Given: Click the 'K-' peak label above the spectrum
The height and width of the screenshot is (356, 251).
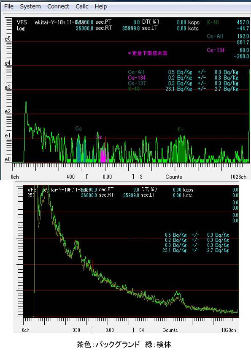Looking at the screenshot, I should (x=180, y=129).
